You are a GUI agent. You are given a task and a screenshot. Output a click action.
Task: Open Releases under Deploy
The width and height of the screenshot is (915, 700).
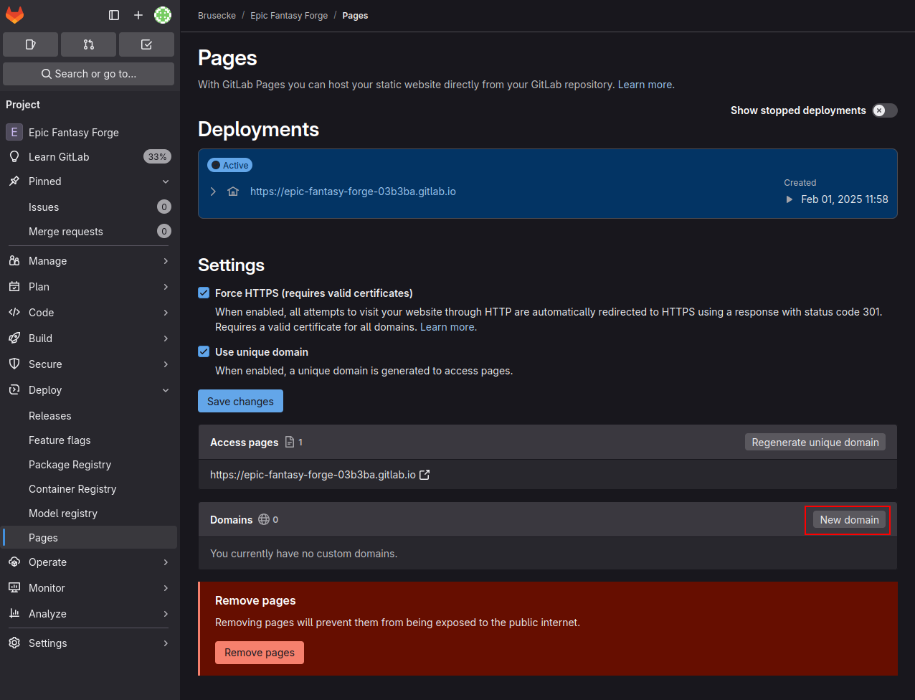point(90,416)
